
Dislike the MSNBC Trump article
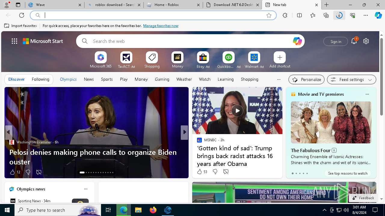(x=215, y=172)
